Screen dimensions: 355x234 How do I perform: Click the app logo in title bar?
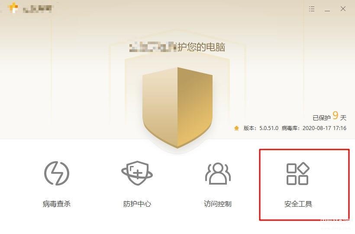13,8
